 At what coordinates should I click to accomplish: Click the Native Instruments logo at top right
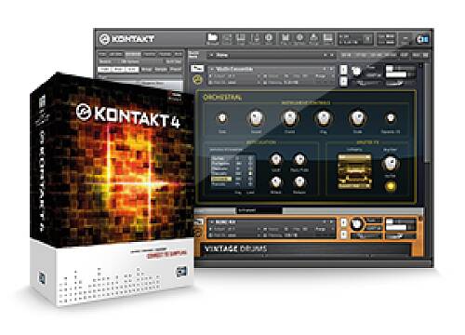[x=423, y=39]
